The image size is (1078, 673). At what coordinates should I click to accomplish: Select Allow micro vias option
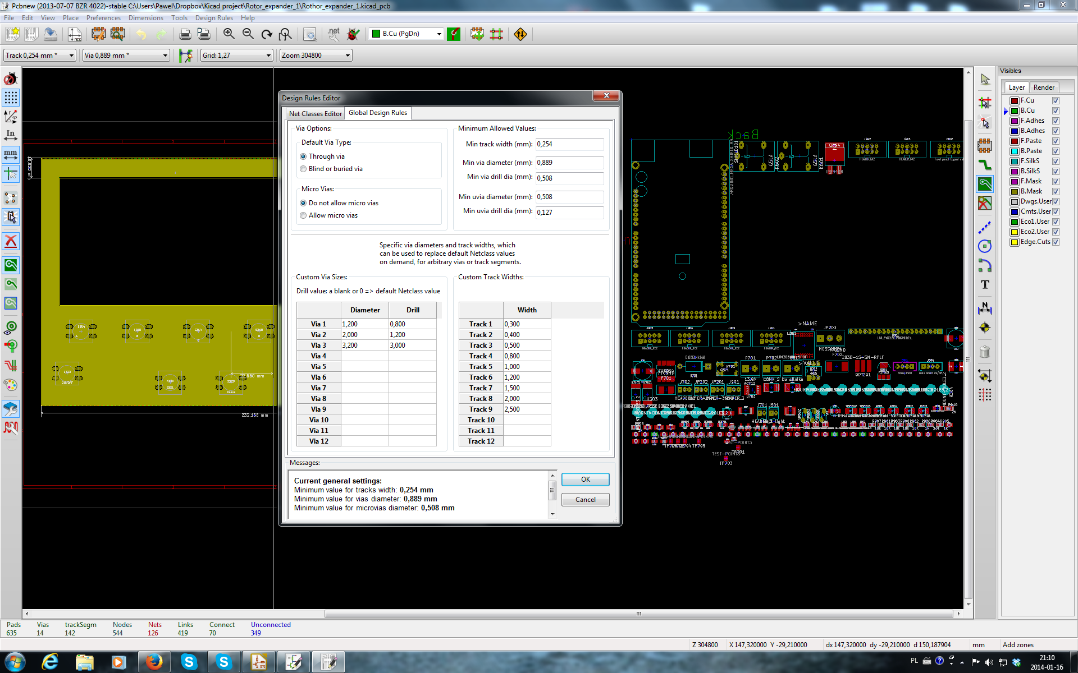click(x=303, y=215)
